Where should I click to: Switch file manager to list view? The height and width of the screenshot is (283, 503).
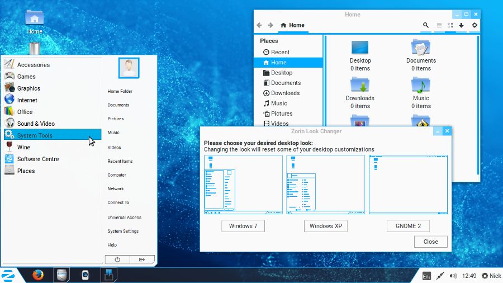[439, 25]
